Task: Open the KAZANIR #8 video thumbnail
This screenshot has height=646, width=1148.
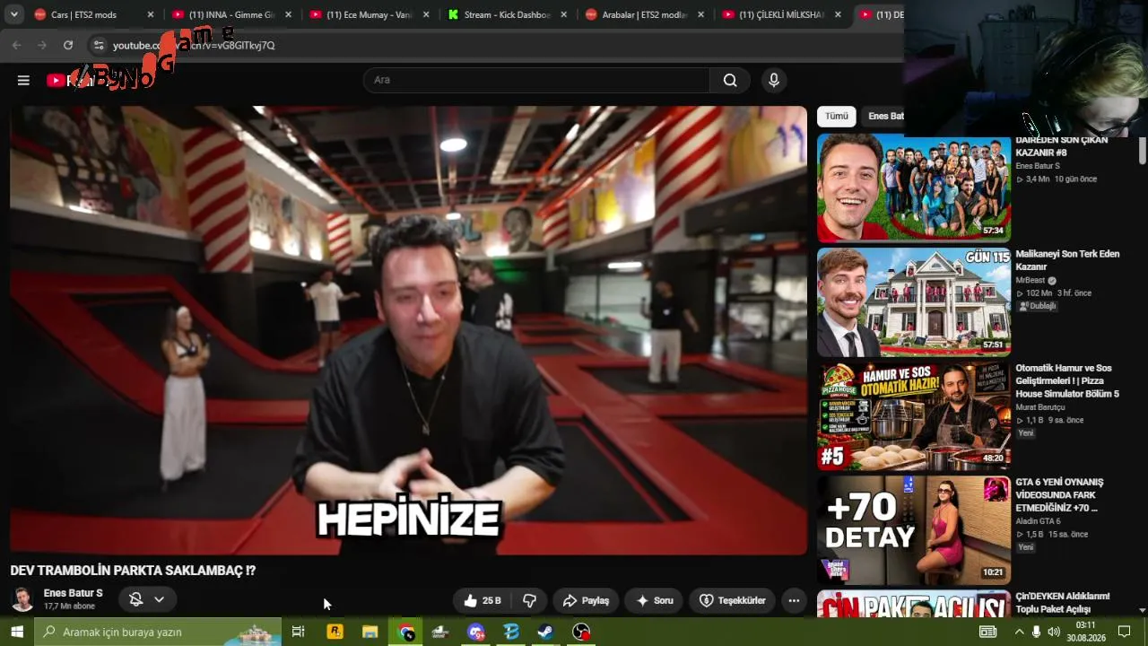Action: click(914, 188)
